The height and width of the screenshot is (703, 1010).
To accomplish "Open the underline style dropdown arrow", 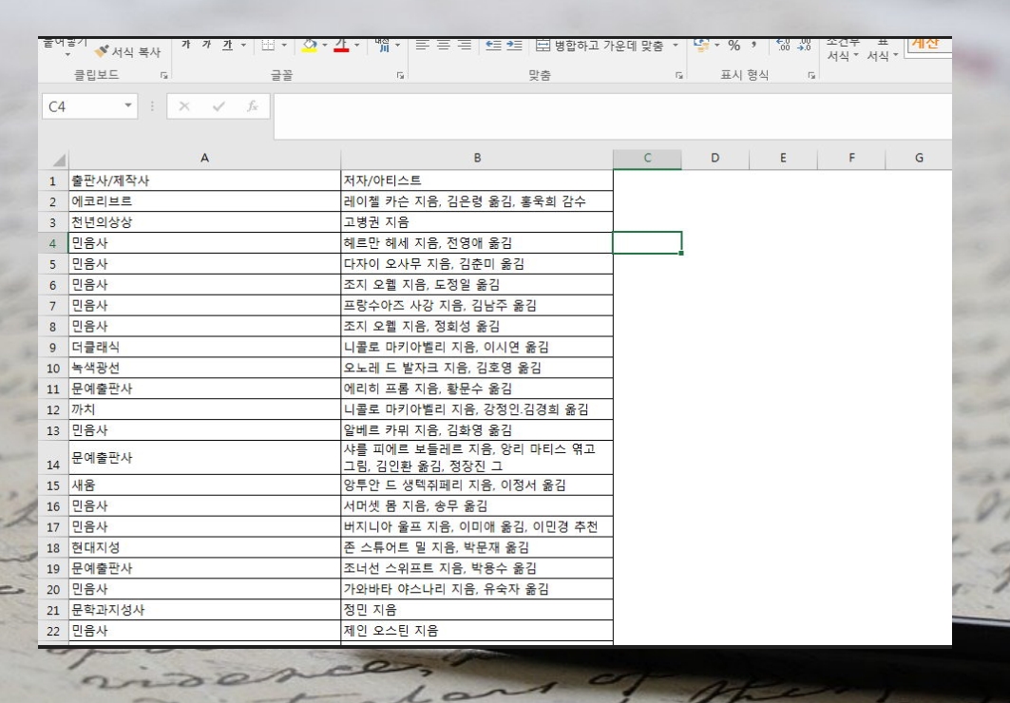I will [x=243, y=45].
